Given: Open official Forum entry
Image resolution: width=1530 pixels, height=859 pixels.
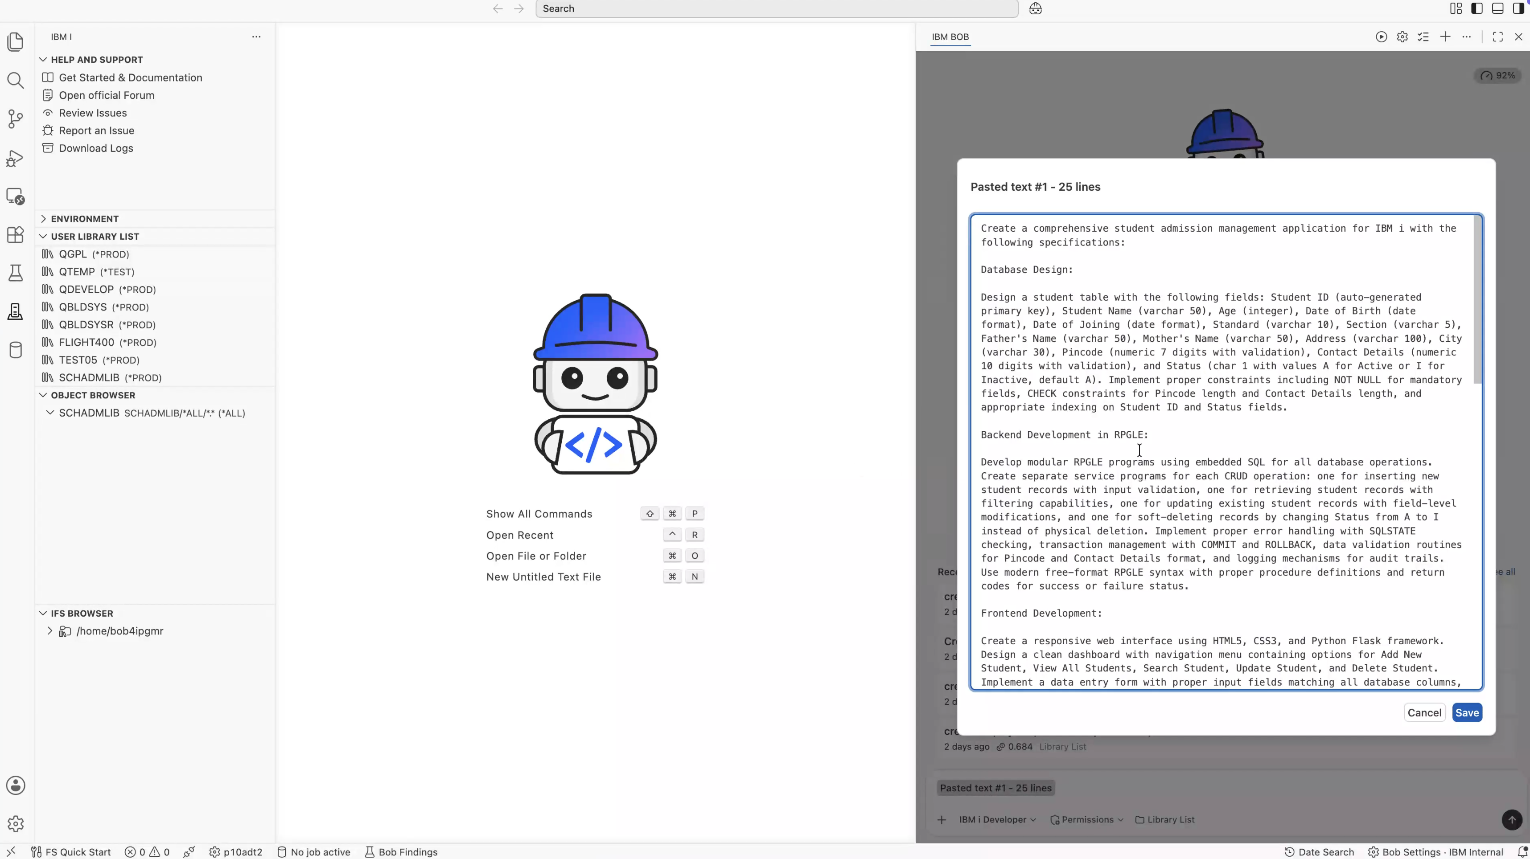Looking at the screenshot, I should [x=106, y=95].
